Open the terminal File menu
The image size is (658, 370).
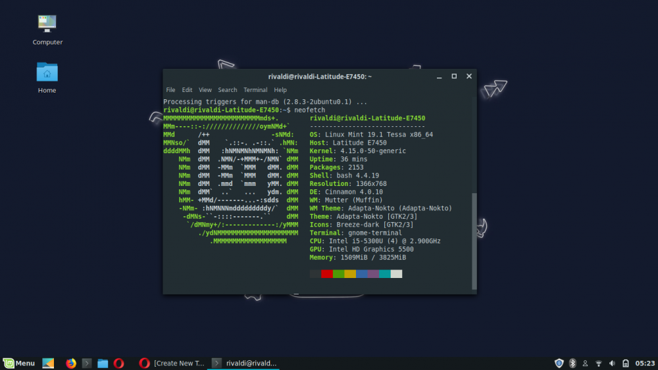[170, 90]
